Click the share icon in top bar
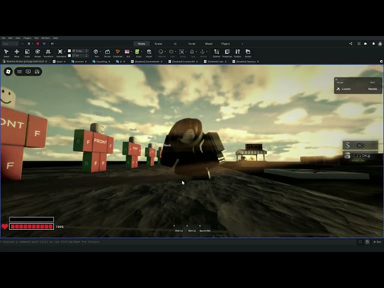The height and width of the screenshot is (288, 384). (x=350, y=44)
